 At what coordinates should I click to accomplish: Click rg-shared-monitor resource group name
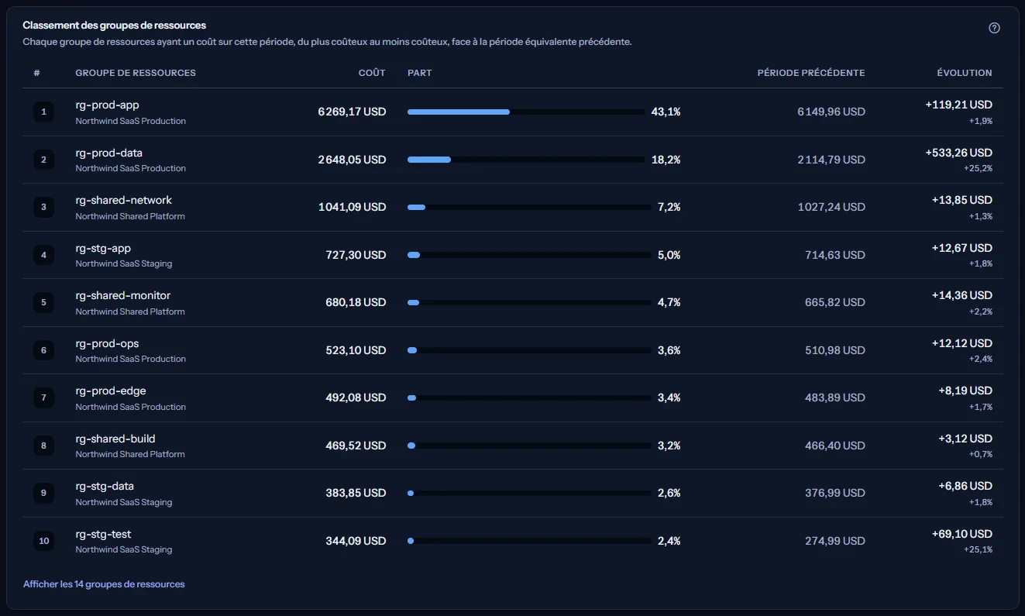123,295
